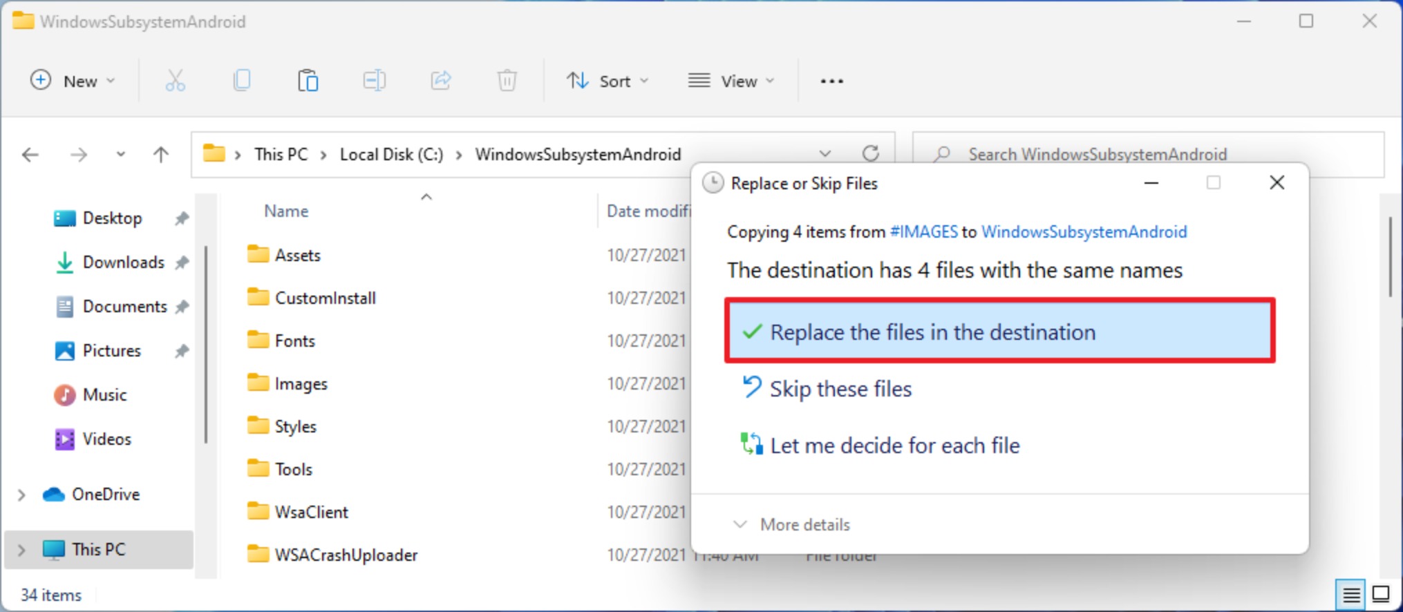The width and height of the screenshot is (1403, 612).
Task: Select the Styles folder
Action: 282,427
